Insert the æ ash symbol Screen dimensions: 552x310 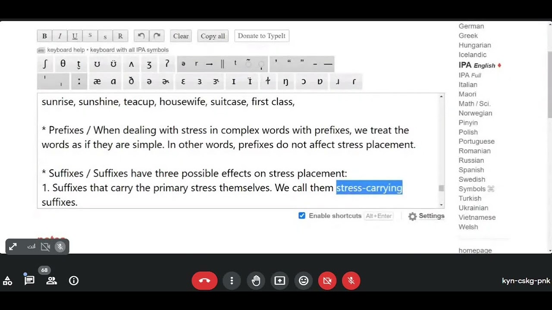[x=97, y=81]
